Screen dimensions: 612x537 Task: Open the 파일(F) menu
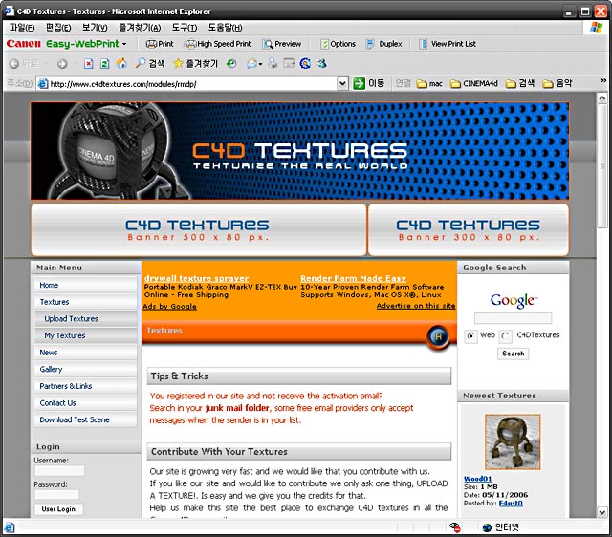[22, 28]
